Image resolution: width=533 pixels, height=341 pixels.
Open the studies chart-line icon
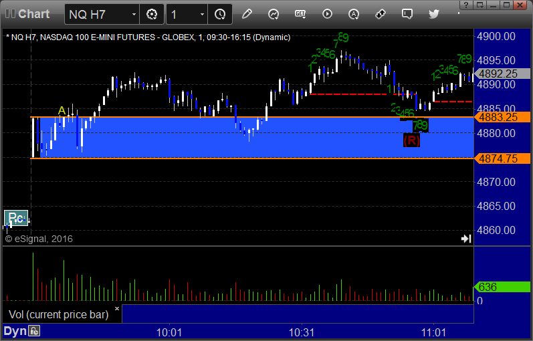click(274, 14)
